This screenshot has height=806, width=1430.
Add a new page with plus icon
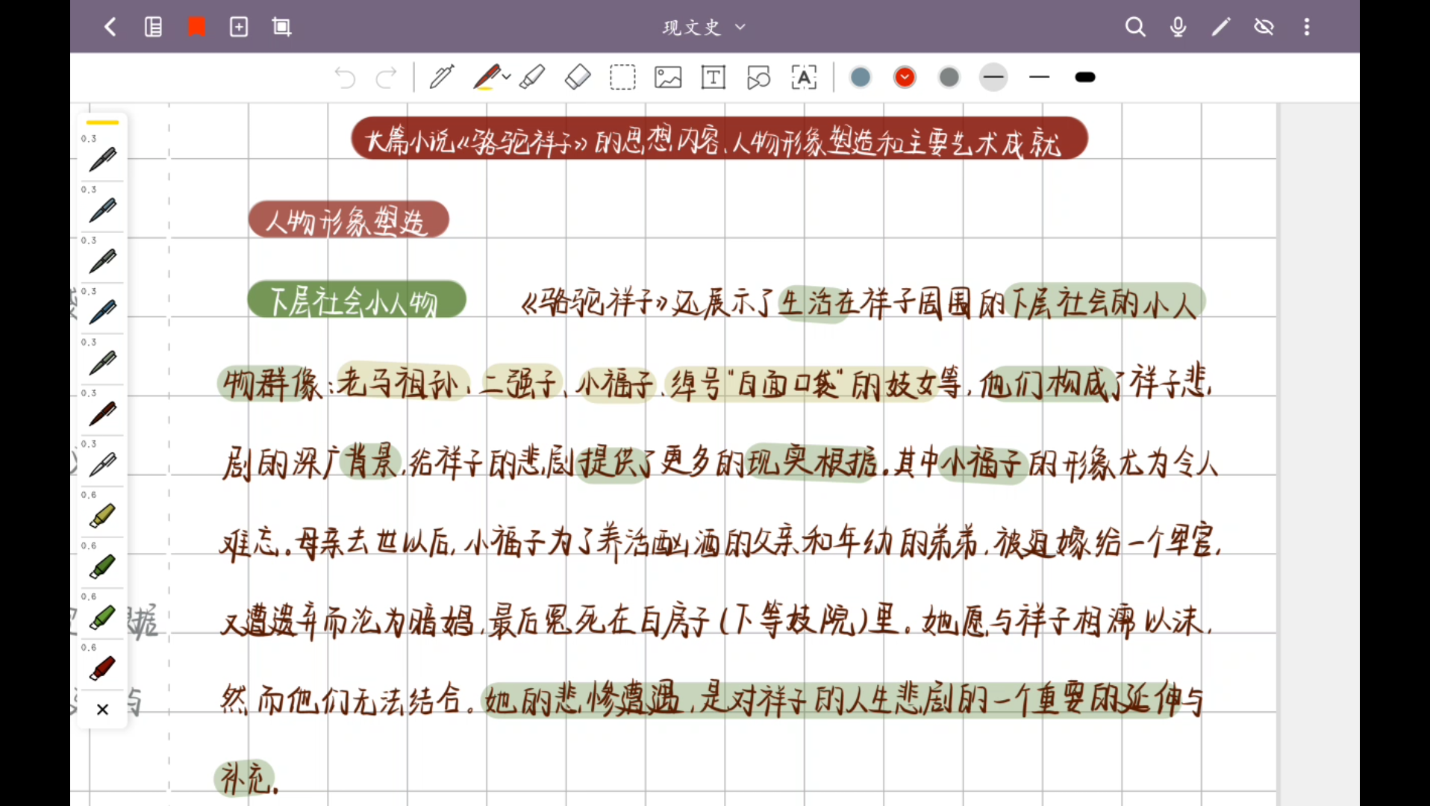(x=239, y=28)
